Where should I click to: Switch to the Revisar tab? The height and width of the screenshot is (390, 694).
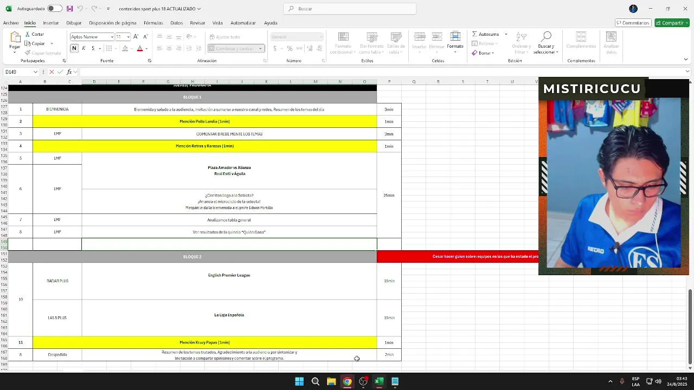197,23
